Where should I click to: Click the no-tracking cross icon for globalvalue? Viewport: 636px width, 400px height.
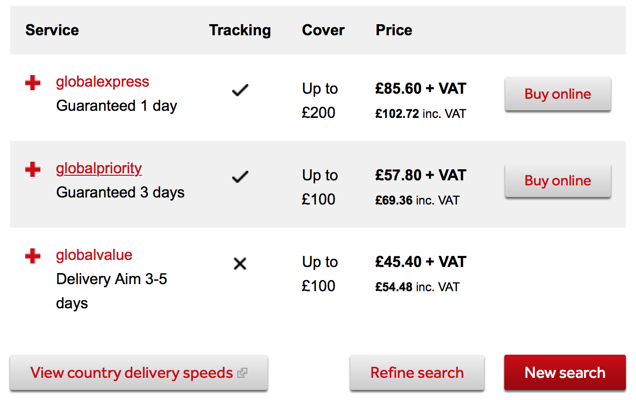point(240,263)
